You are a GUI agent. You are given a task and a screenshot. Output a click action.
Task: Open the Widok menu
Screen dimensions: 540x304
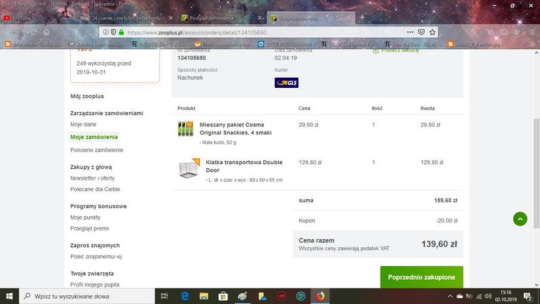[39, 4]
